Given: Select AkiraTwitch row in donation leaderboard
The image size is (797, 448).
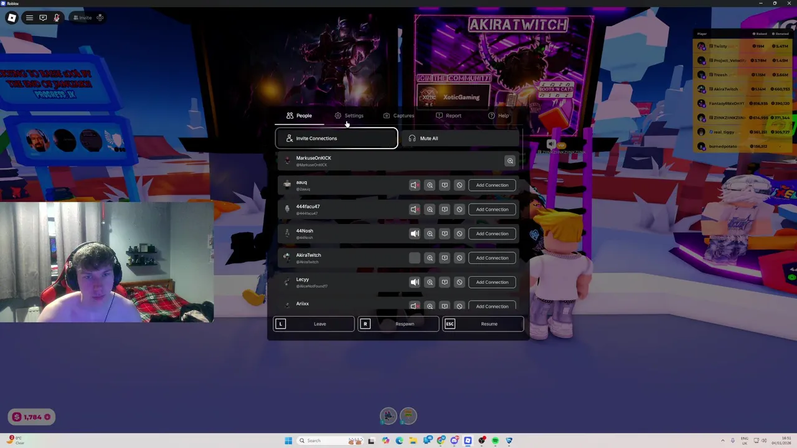Looking at the screenshot, I should click(744, 89).
